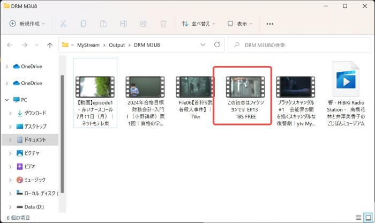This screenshot has height=223, width=375.
Task: Select 2024年合格目標 財務会計 video file
Action: [x=145, y=100]
